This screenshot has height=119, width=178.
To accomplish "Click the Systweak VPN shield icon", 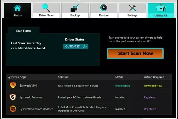I will coord(13,85).
